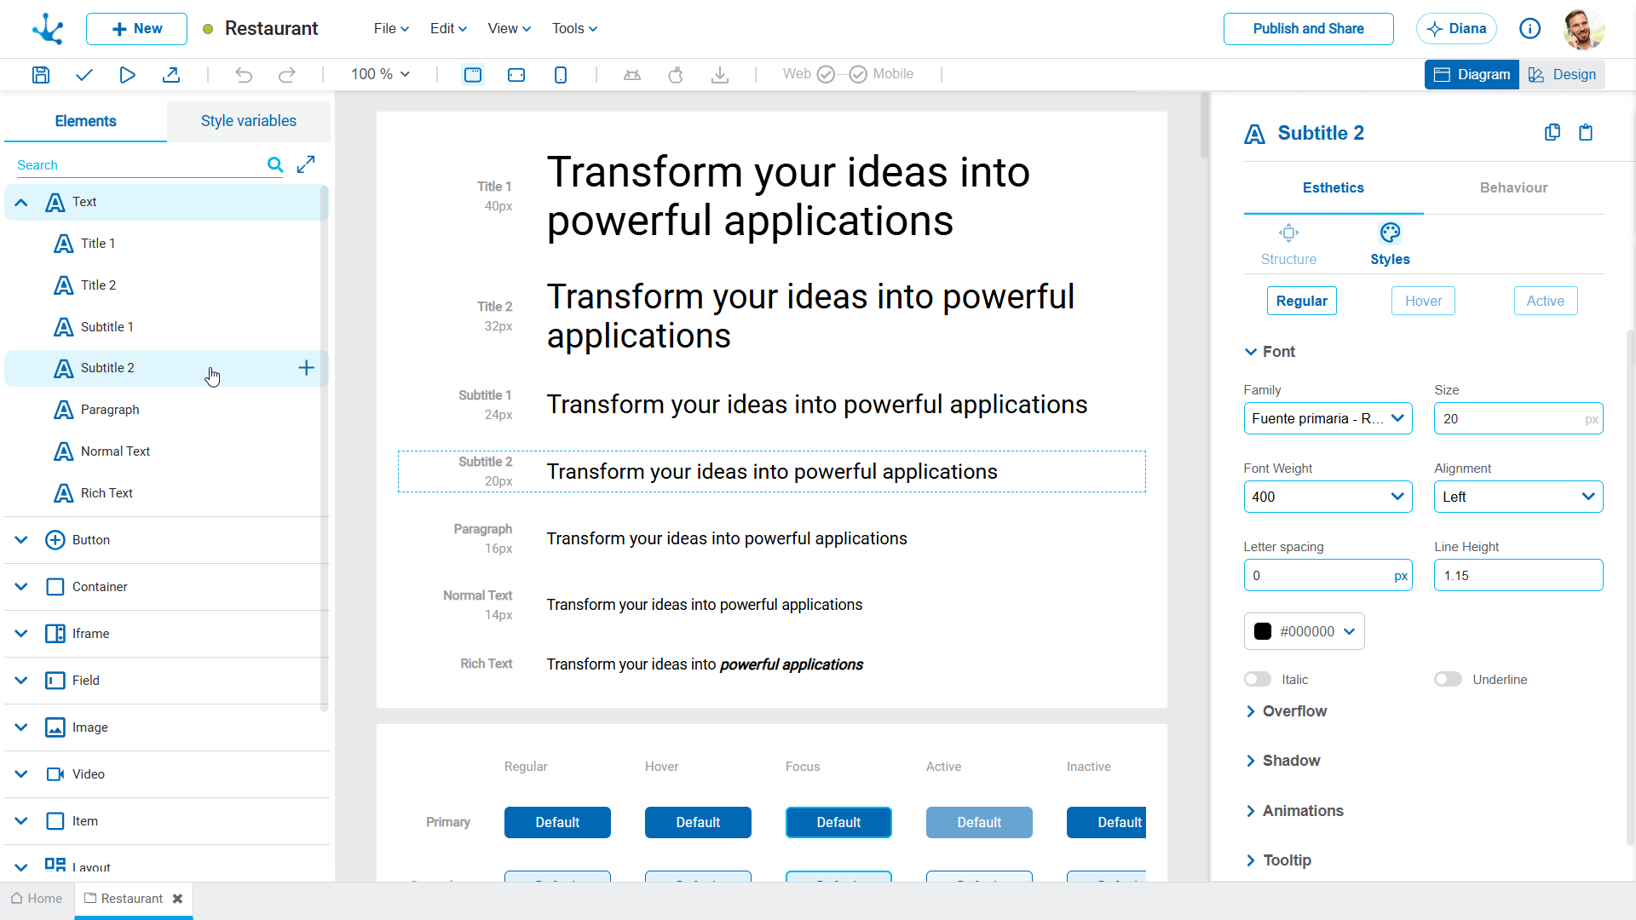Click the Apple platform icon
The width and height of the screenshot is (1636, 920).
[x=676, y=75]
